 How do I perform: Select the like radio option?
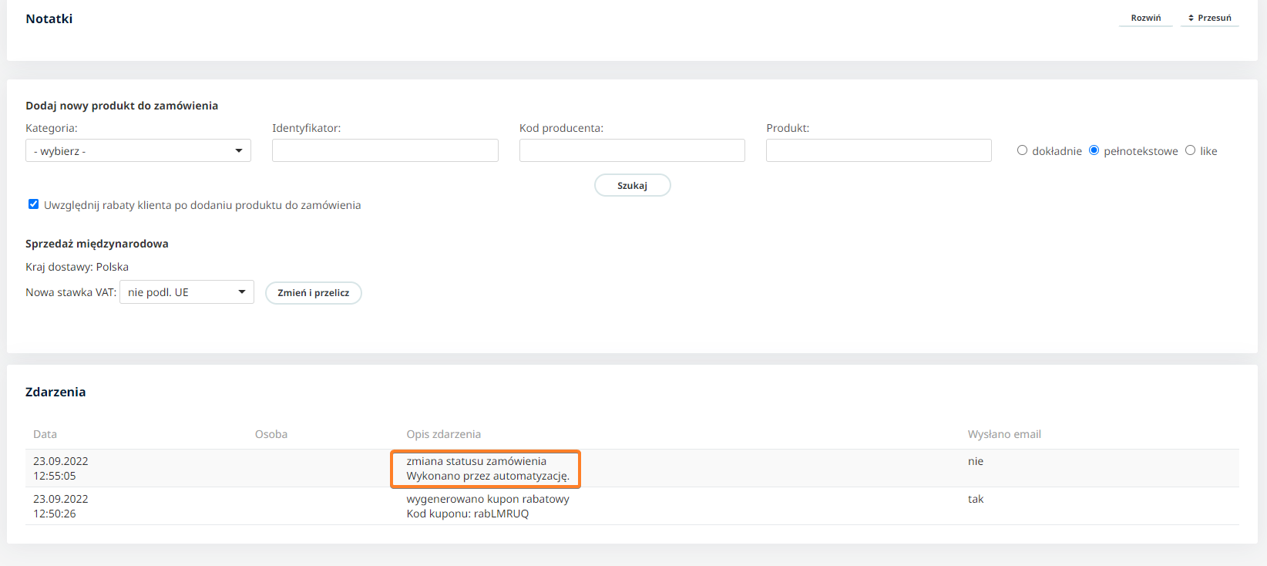1190,150
